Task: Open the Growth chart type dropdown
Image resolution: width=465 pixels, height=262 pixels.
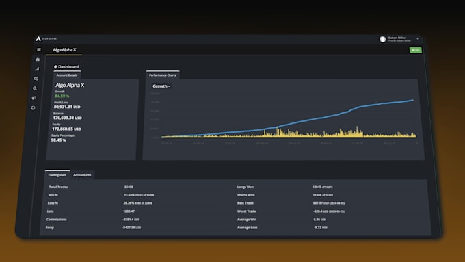Action: 161,86
